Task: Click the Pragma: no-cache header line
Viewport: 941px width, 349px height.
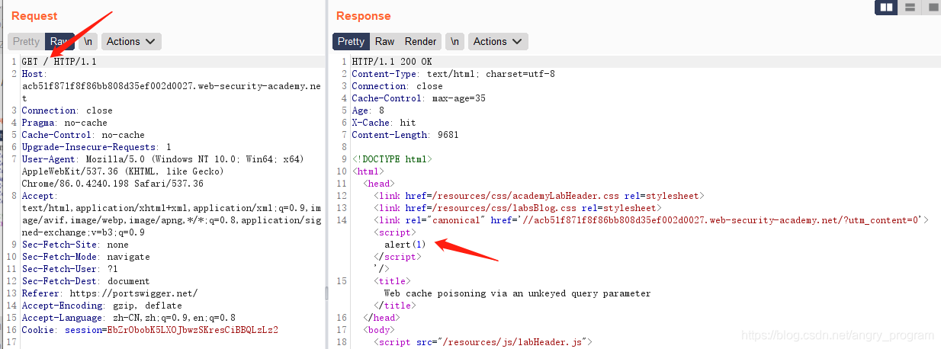Action: point(64,123)
